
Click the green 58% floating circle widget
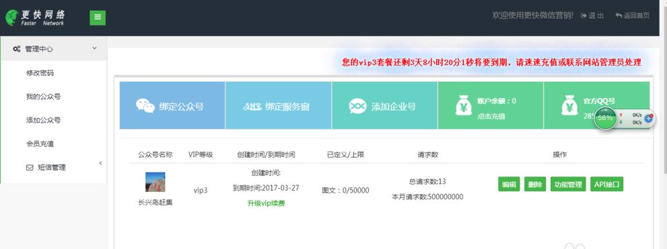coord(604,118)
